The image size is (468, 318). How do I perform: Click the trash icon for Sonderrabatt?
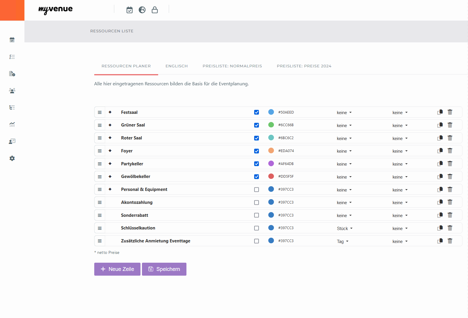(x=450, y=215)
